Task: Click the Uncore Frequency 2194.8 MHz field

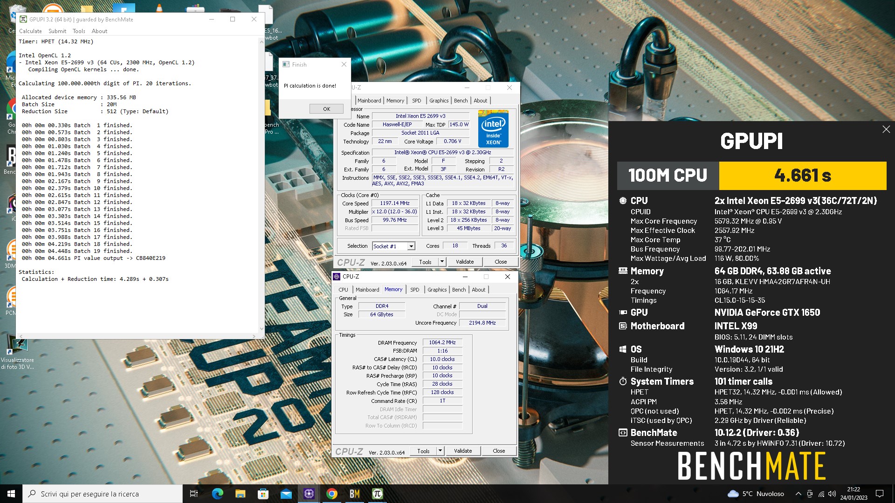Action: pyautogui.click(x=482, y=323)
